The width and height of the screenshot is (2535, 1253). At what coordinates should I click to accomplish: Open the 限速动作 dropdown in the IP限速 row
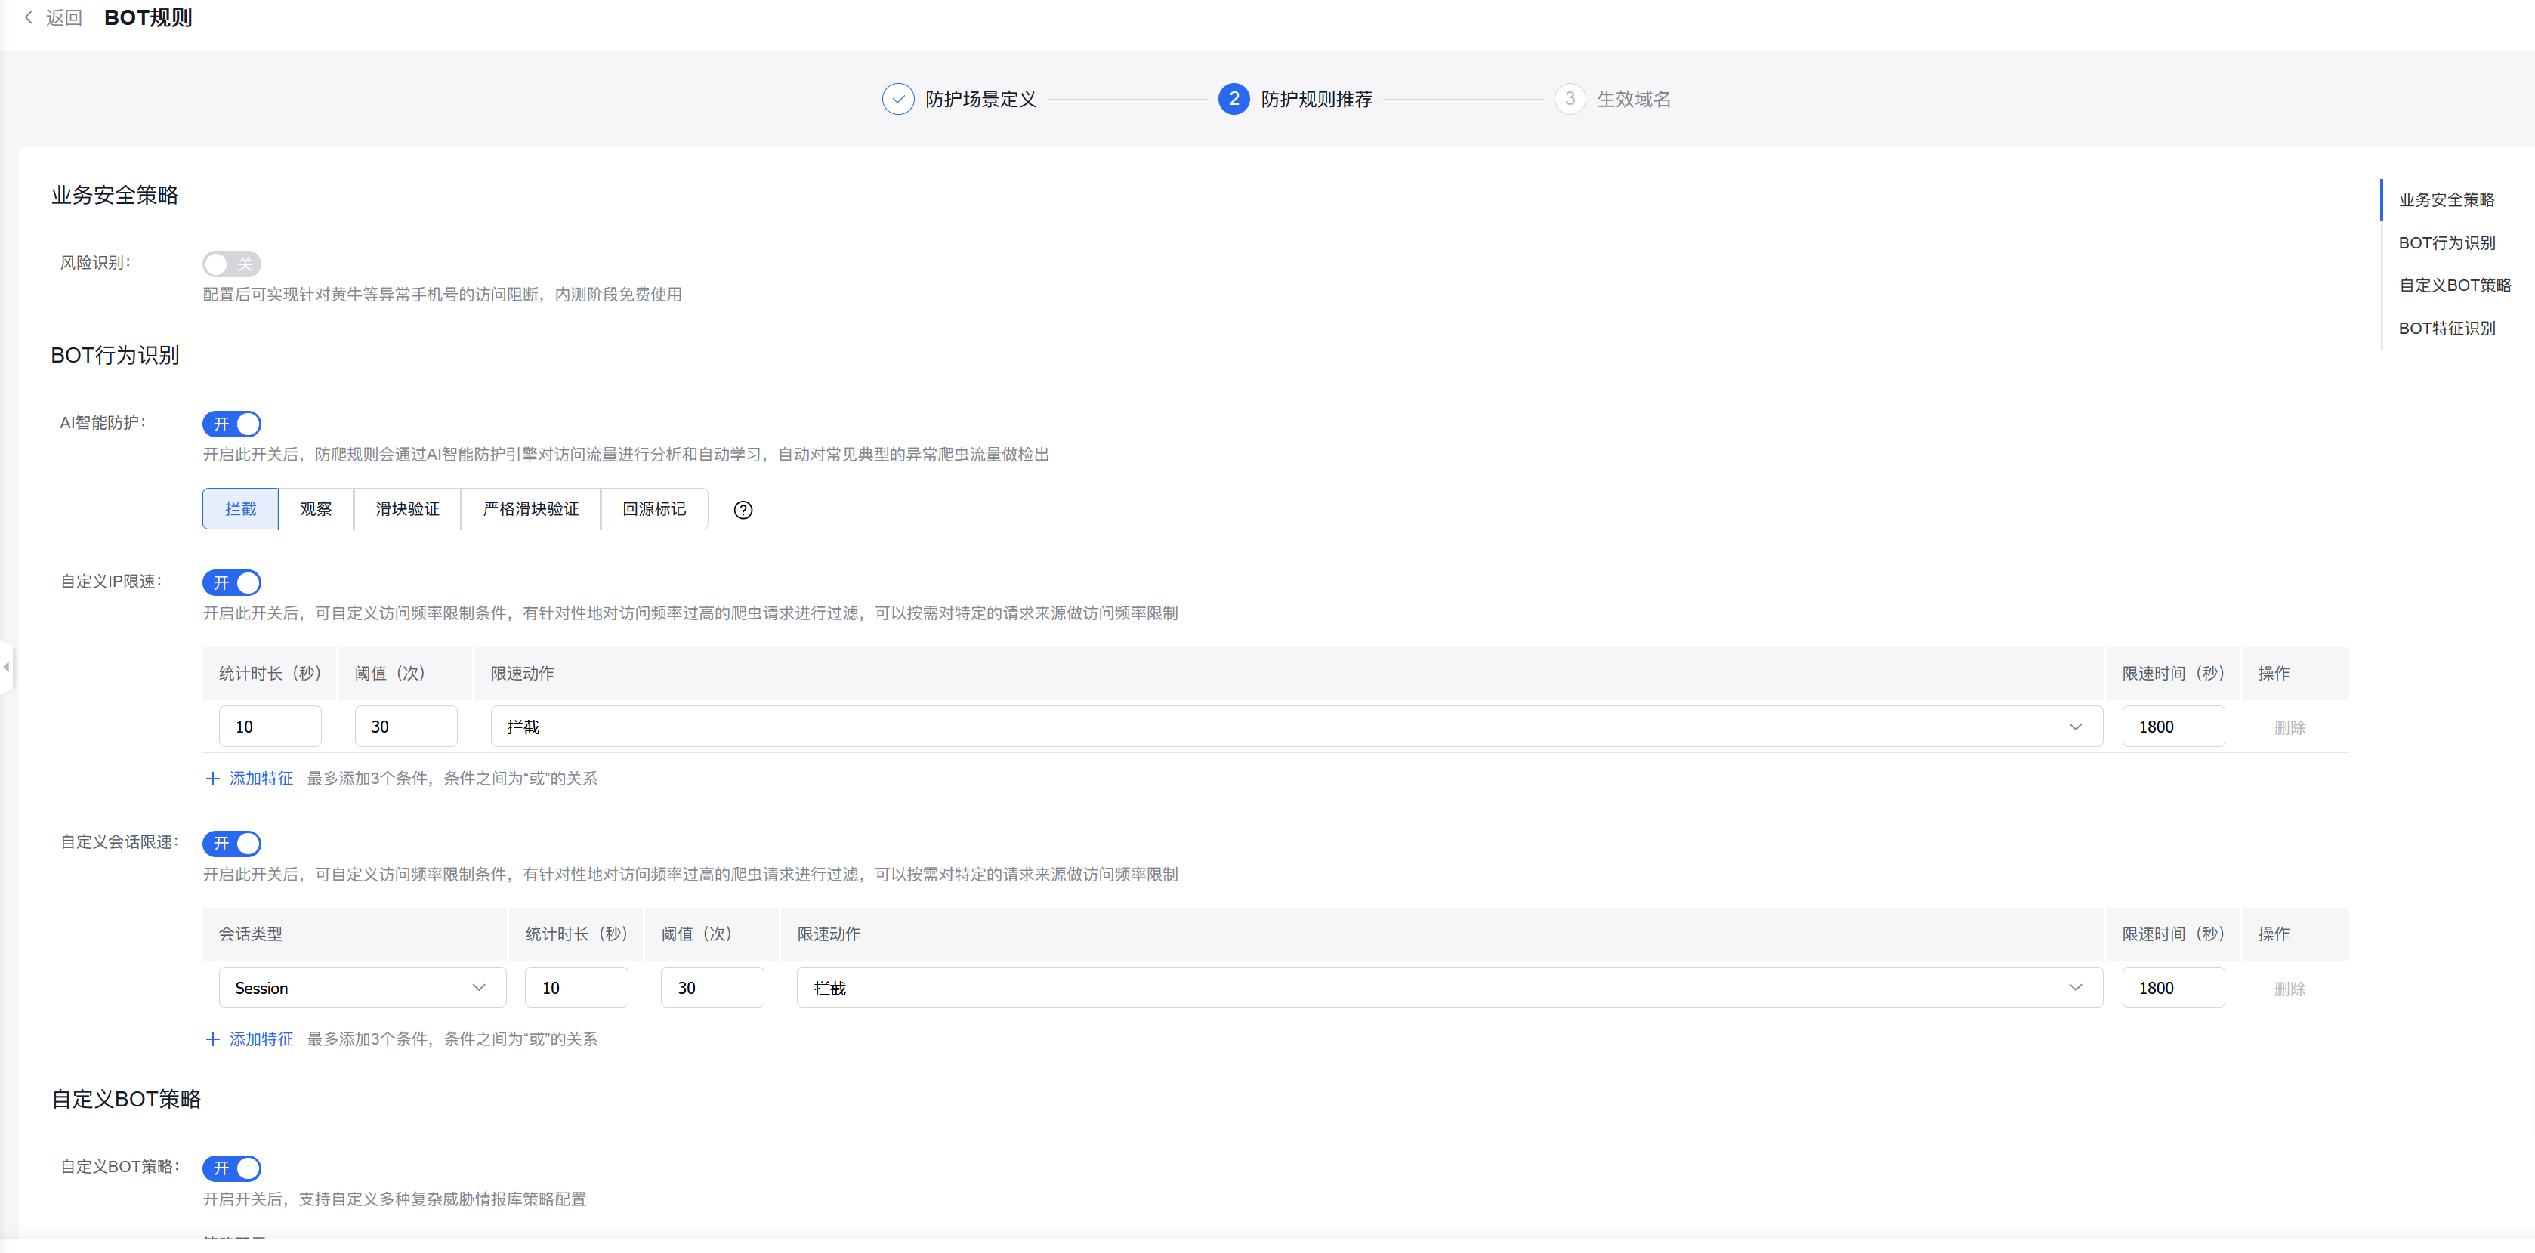pyautogui.click(x=1296, y=727)
